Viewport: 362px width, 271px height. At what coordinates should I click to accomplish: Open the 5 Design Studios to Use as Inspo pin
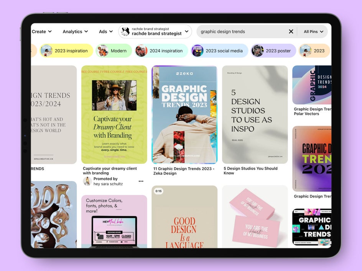pos(255,114)
